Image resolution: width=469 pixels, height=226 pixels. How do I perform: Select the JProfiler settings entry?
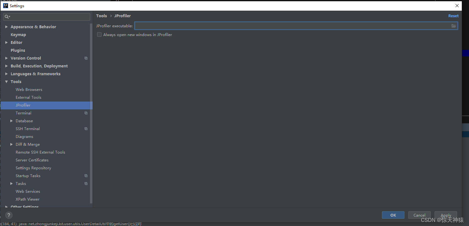pos(46,105)
